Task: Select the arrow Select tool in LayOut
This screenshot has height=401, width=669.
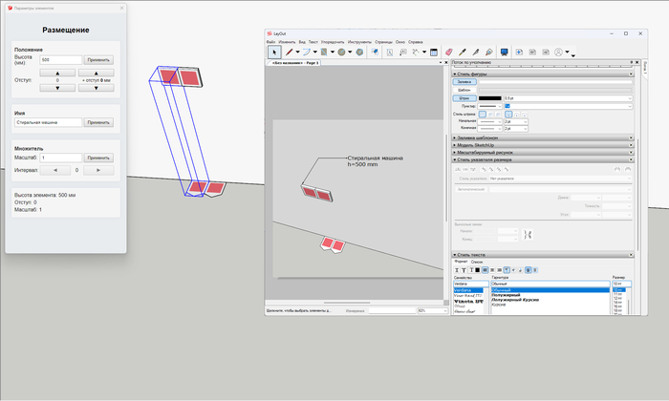Action: pos(275,52)
